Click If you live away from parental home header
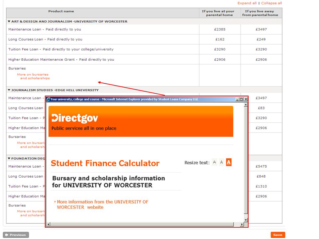Screen dimensions: 319x239 tap(260, 13)
